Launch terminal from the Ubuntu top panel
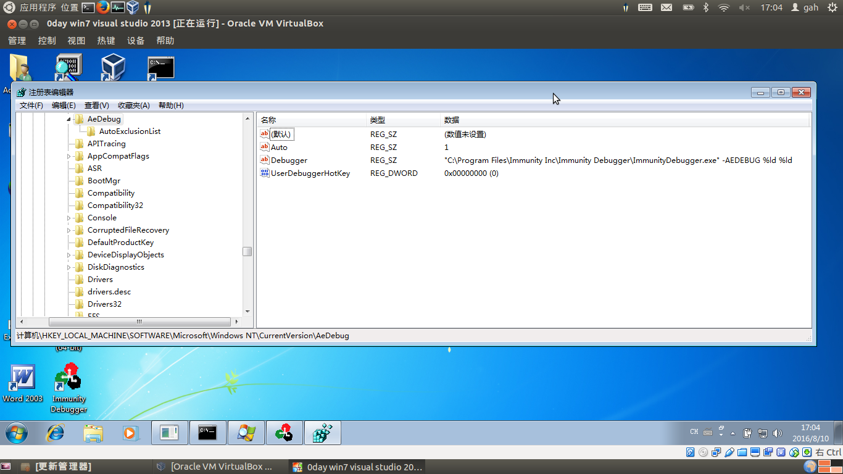Viewport: 843px width, 474px height. tap(88, 7)
